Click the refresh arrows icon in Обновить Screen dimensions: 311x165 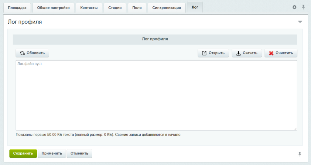pyautogui.click(x=22, y=53)
